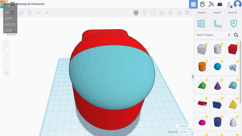Redo the last action
242x136 pixels.
pyautogui.click(x=47, y=13)
